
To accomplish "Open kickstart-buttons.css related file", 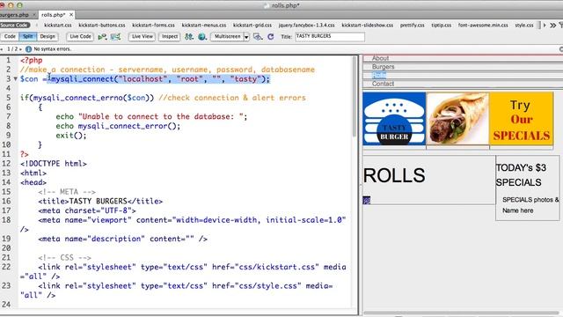I will (x=102, y=26).
